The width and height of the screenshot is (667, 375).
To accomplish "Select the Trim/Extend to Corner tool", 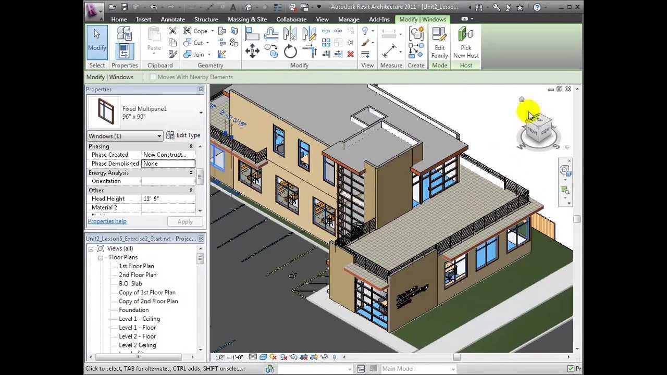I will pos(310,51).
